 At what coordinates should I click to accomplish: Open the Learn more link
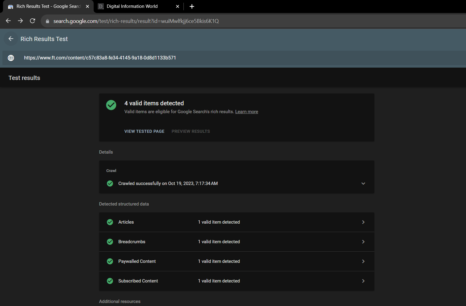tap(246, 112)
